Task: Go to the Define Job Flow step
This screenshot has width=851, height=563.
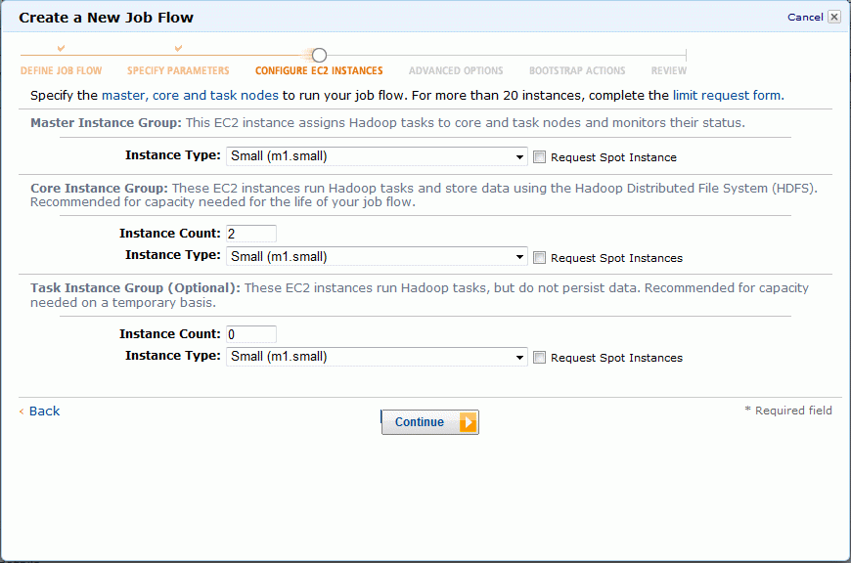Action: tap(62, 70)
